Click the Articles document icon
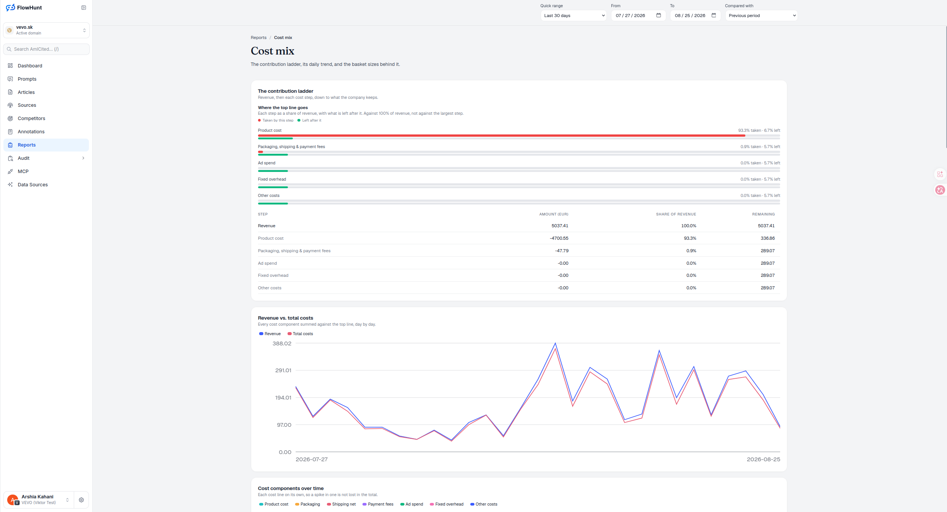This screenshot has width=947, height=512. tap(10, 92)
